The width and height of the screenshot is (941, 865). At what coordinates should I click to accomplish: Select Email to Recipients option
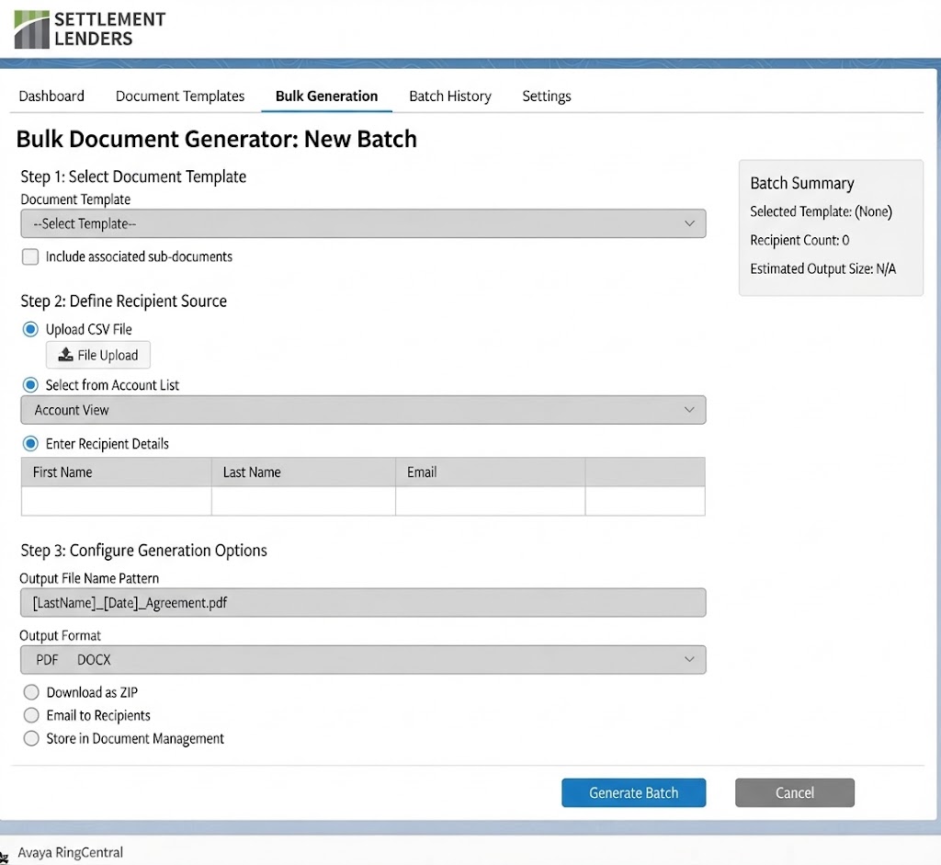pyautogui.click(x=31, y=715)
